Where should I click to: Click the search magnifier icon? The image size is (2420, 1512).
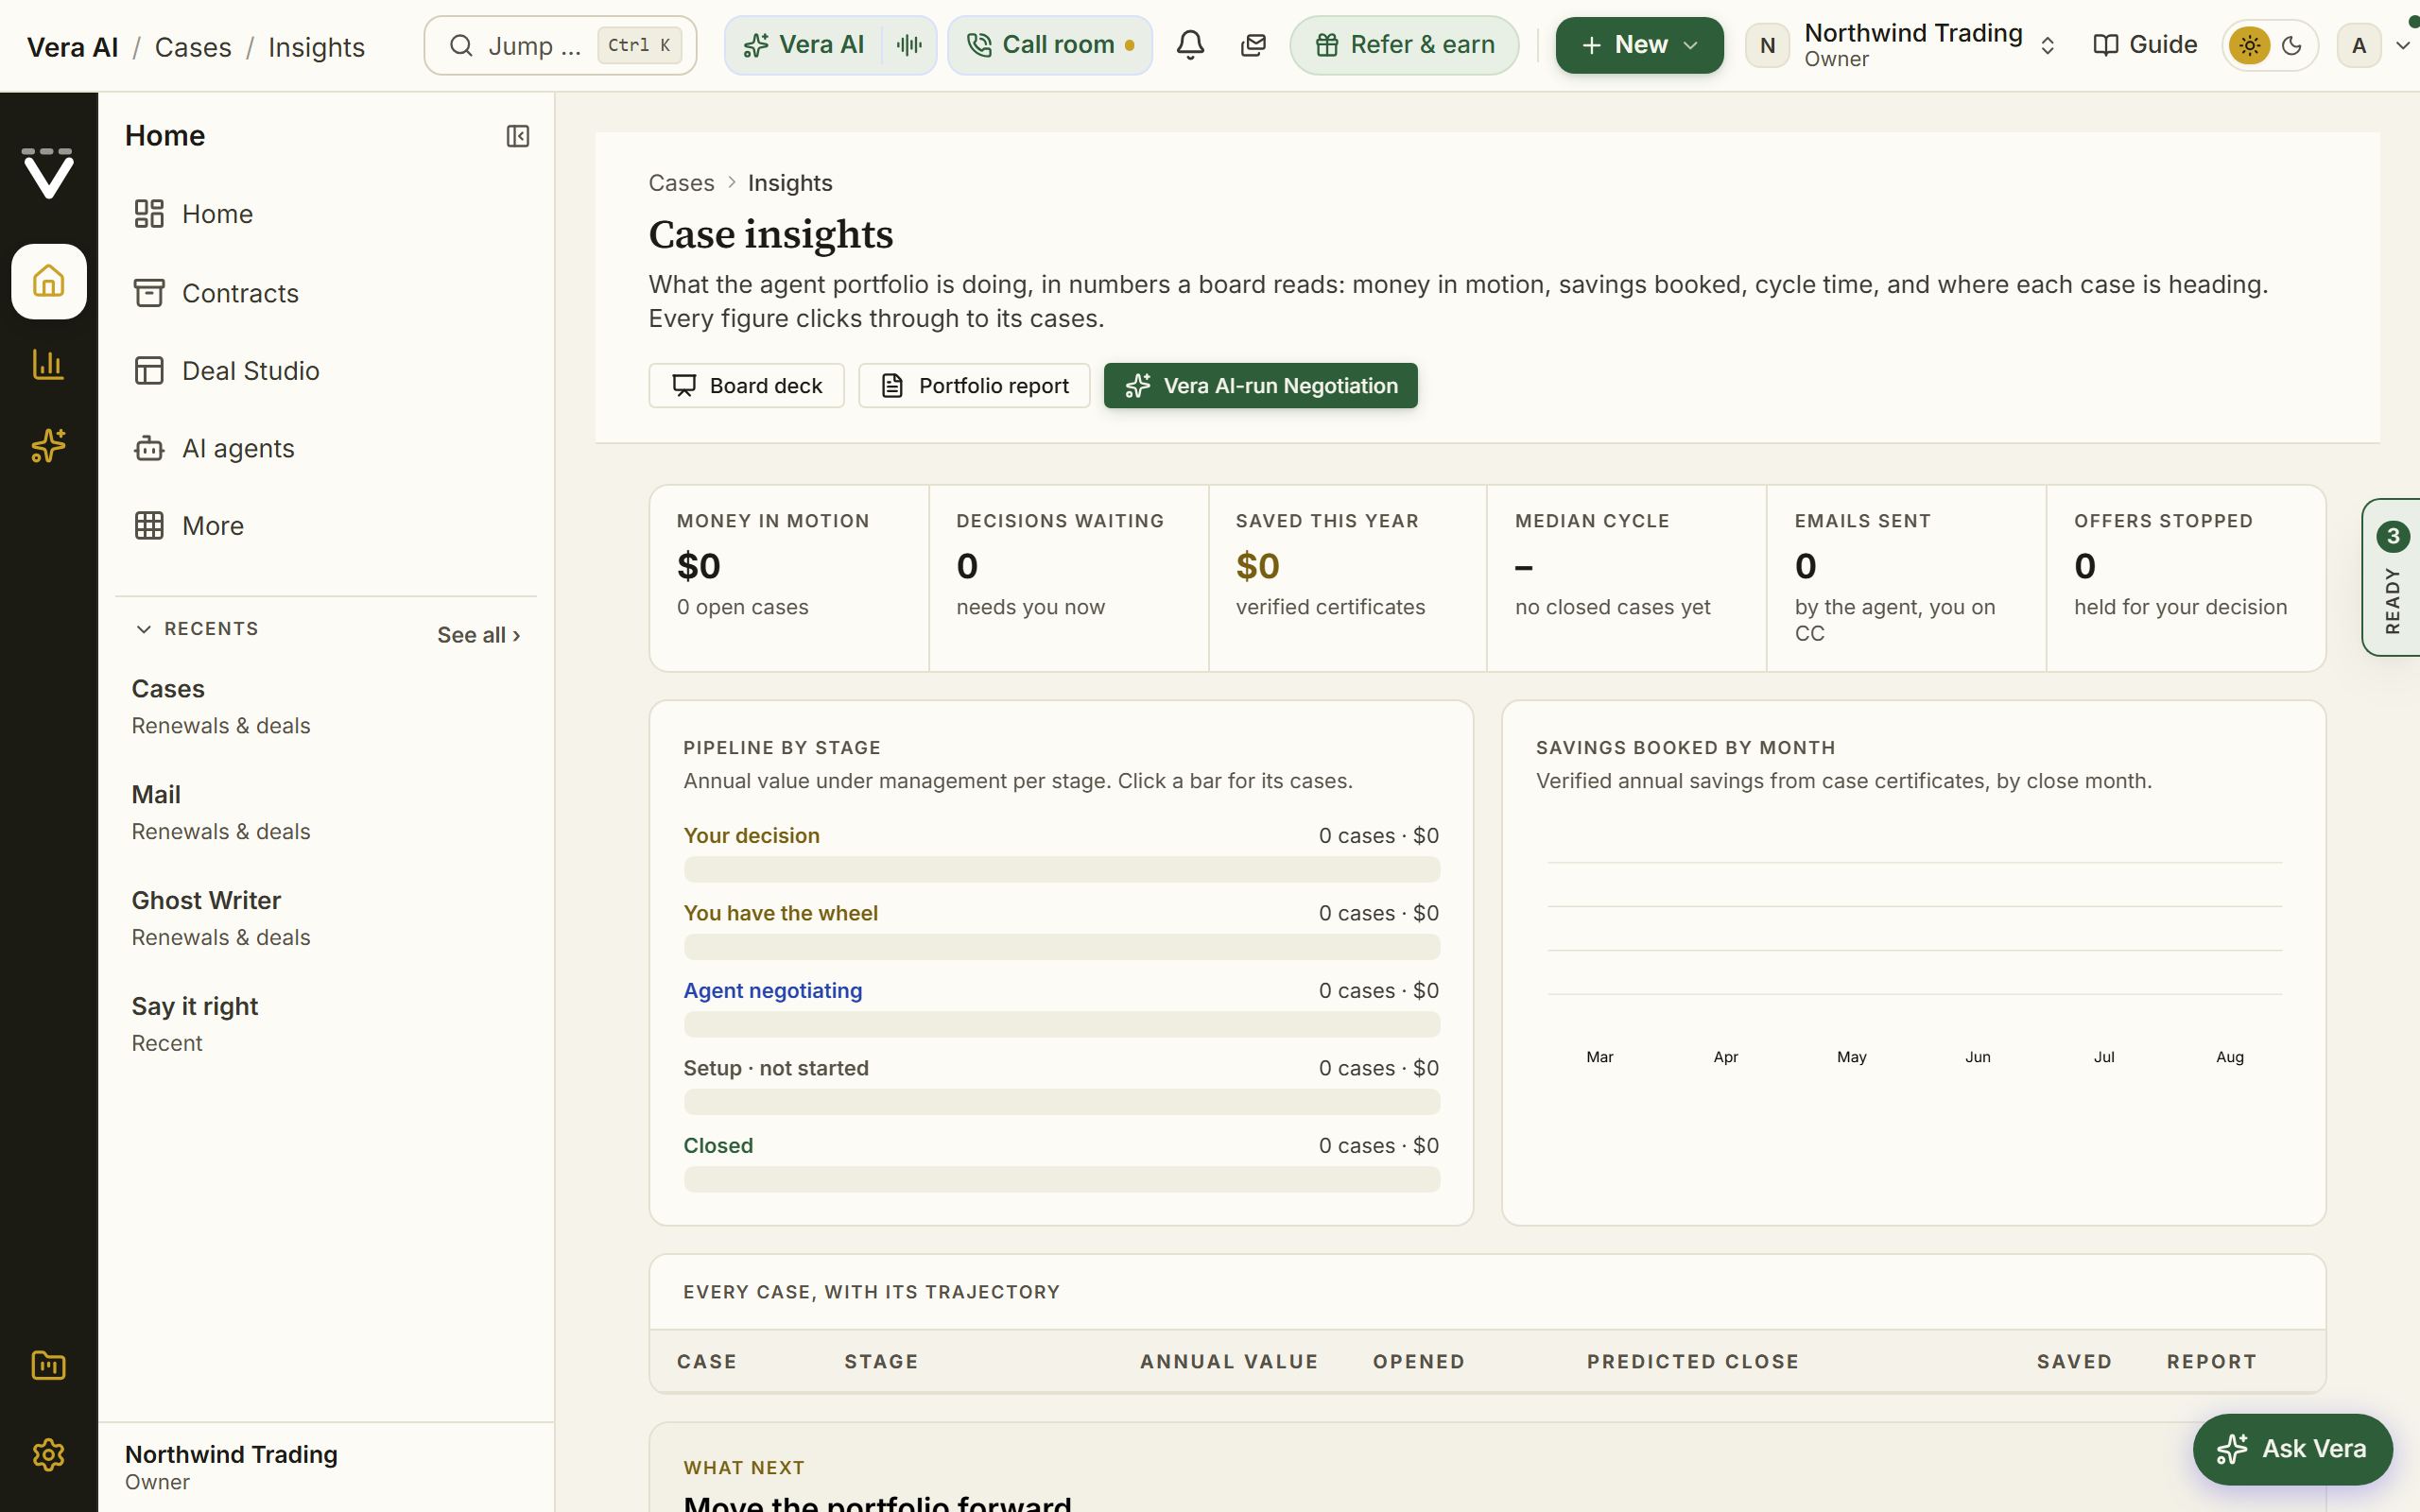pos(461,45)
